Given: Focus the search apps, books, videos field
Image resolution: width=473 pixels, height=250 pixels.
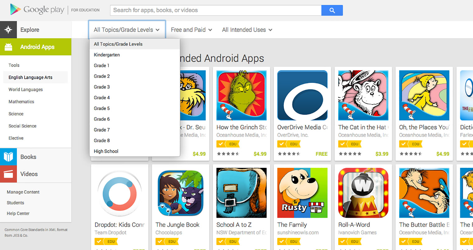Looking at the screenshot, I should (x=216, y=10).
